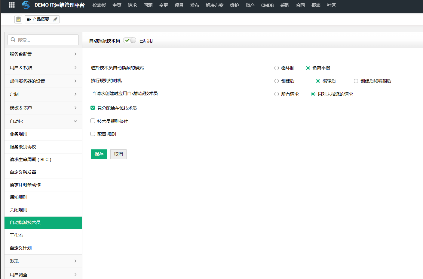Enable the 技术员规则条件 checkbox
The height and width of the screenshot is (279, 423).
click(x=93, y=121)
